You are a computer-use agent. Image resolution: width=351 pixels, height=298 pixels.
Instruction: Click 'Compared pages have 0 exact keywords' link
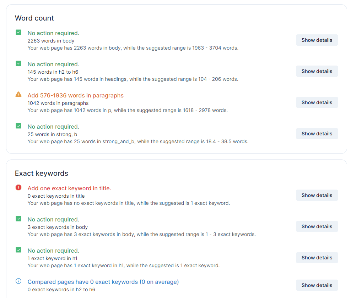click(103, 282)
